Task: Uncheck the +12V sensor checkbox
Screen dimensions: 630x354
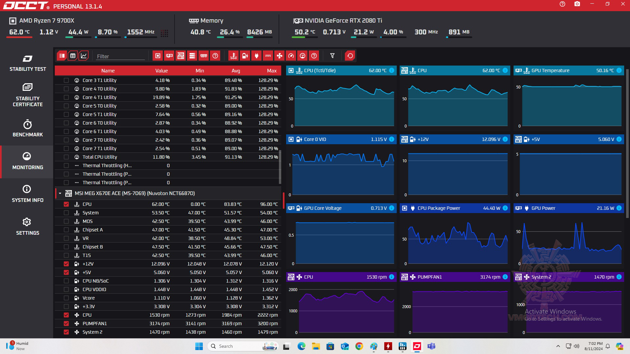Action: [66, 264]
